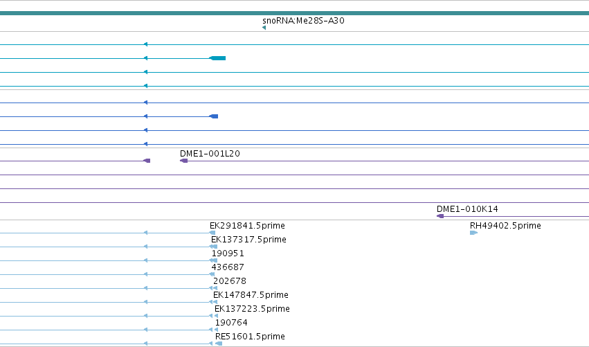Select the snoRNA:Me28S-A30 gene arrow glyph
The height and width of the screenshot is (347, 589).
click(x=264, y=28)
